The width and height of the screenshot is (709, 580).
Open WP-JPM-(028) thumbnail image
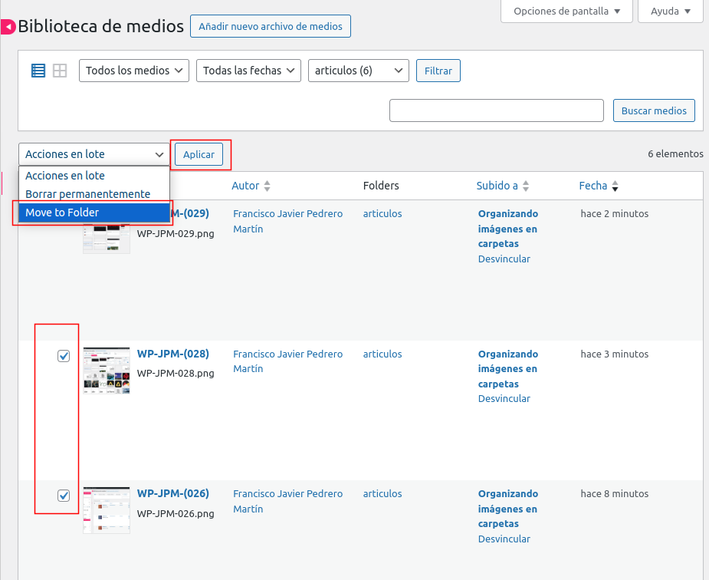click(x=107, y=371)
